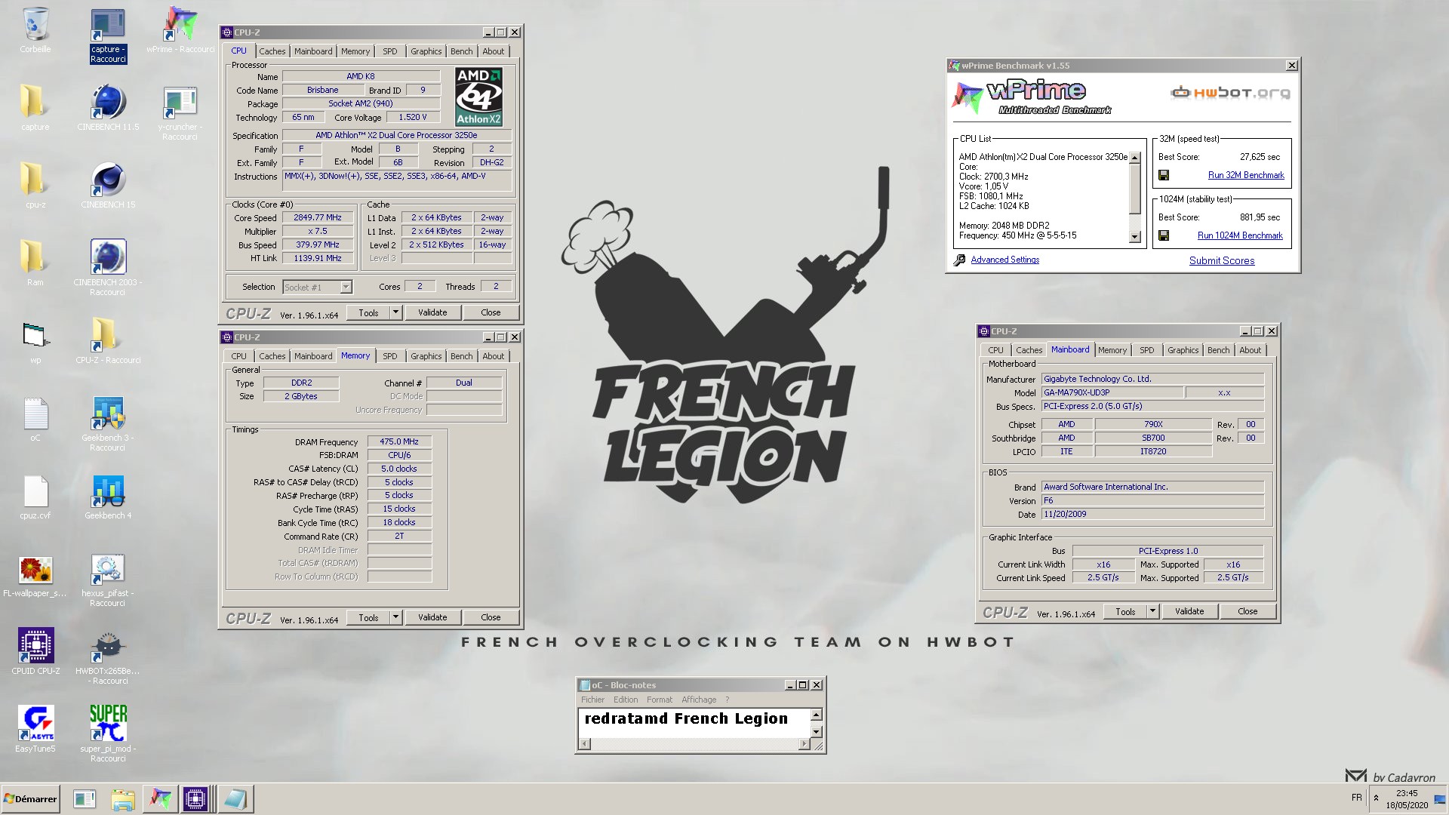Open the HWBOTx265Benchmark shortcut icon
The height and width of the screenshot is (815, 1449).
[108, 658]
